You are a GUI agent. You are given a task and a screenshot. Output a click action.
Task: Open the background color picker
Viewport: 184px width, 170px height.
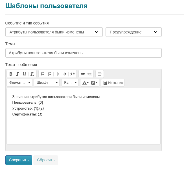click(x=95, y=83)
